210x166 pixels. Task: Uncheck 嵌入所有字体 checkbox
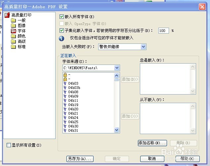pyautogui.click(x=62, y=17)
